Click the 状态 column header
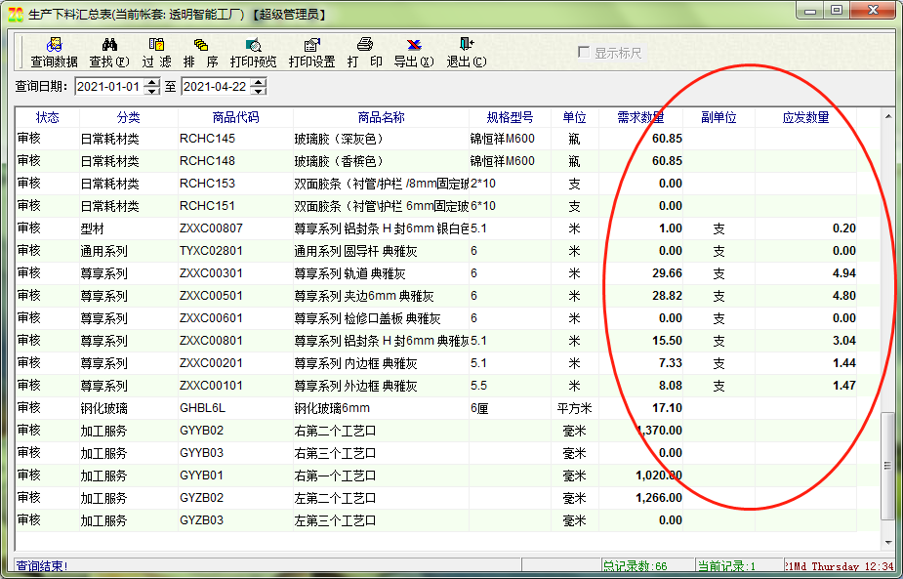The width and height of the screenshot is (903, 579). (x=47, y=117)
